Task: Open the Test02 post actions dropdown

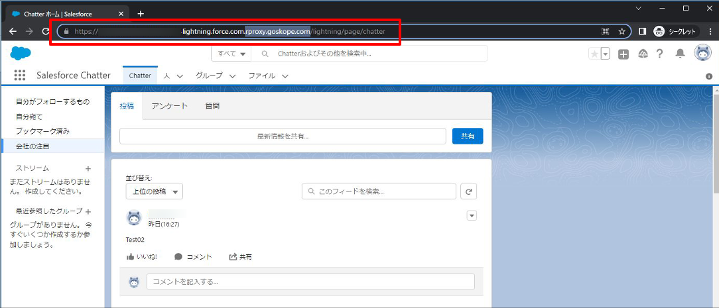Action: tap(472, 215)
